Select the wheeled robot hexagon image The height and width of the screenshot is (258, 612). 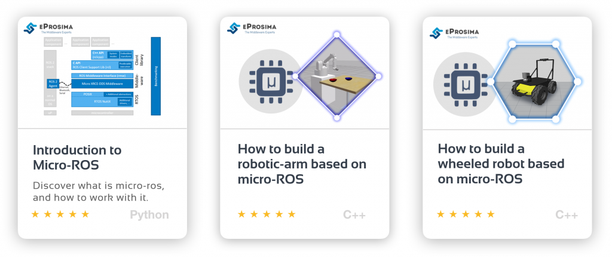(534, 81)
